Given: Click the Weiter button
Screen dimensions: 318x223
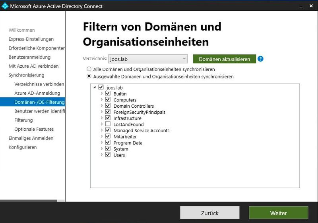Looking at the screenshot, I should tap(279, 213).
